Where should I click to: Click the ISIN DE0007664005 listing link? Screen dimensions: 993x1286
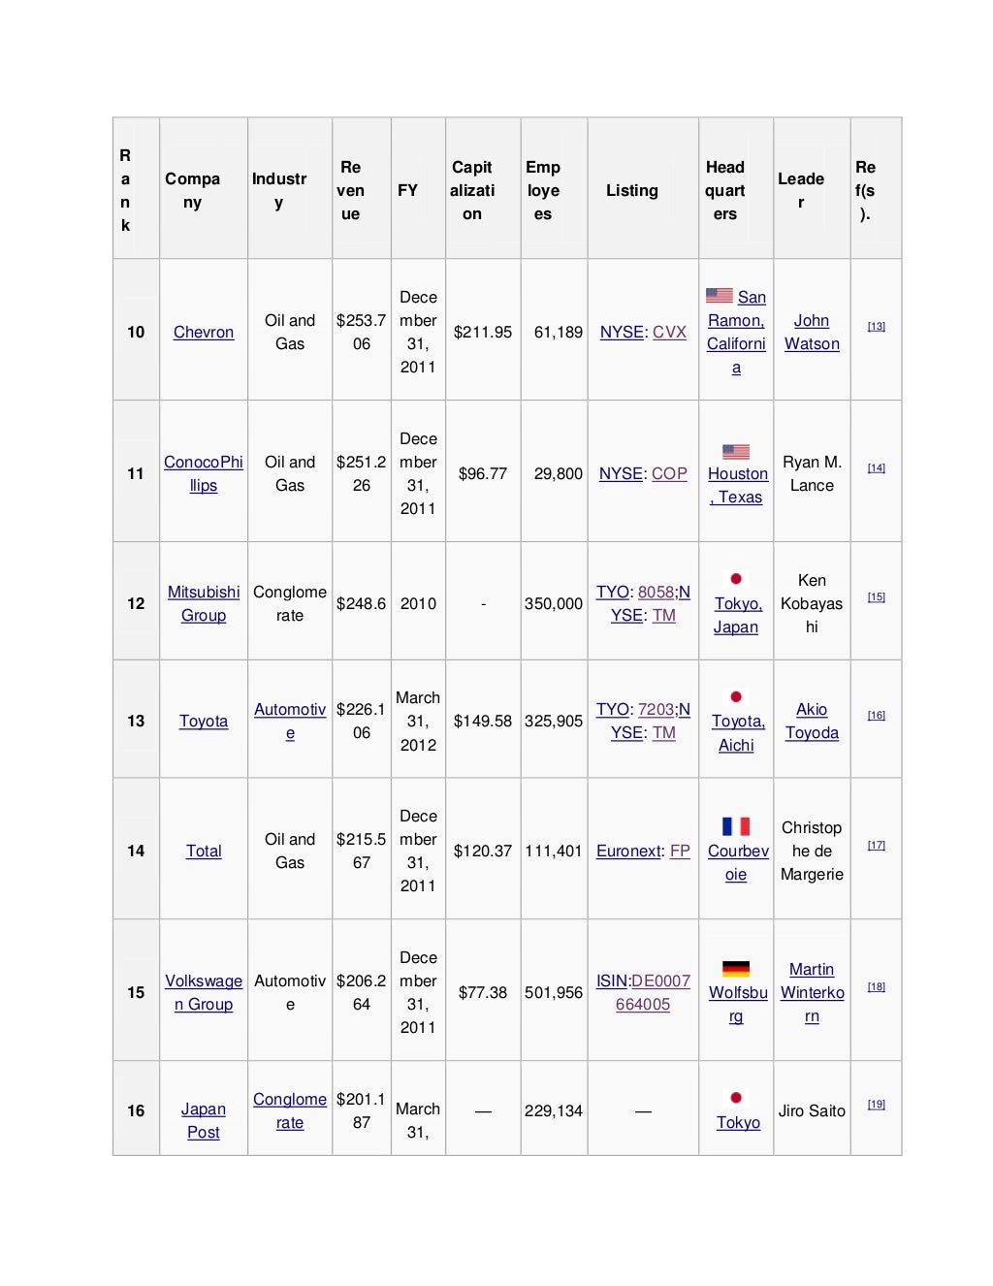[x=643, y=992]
